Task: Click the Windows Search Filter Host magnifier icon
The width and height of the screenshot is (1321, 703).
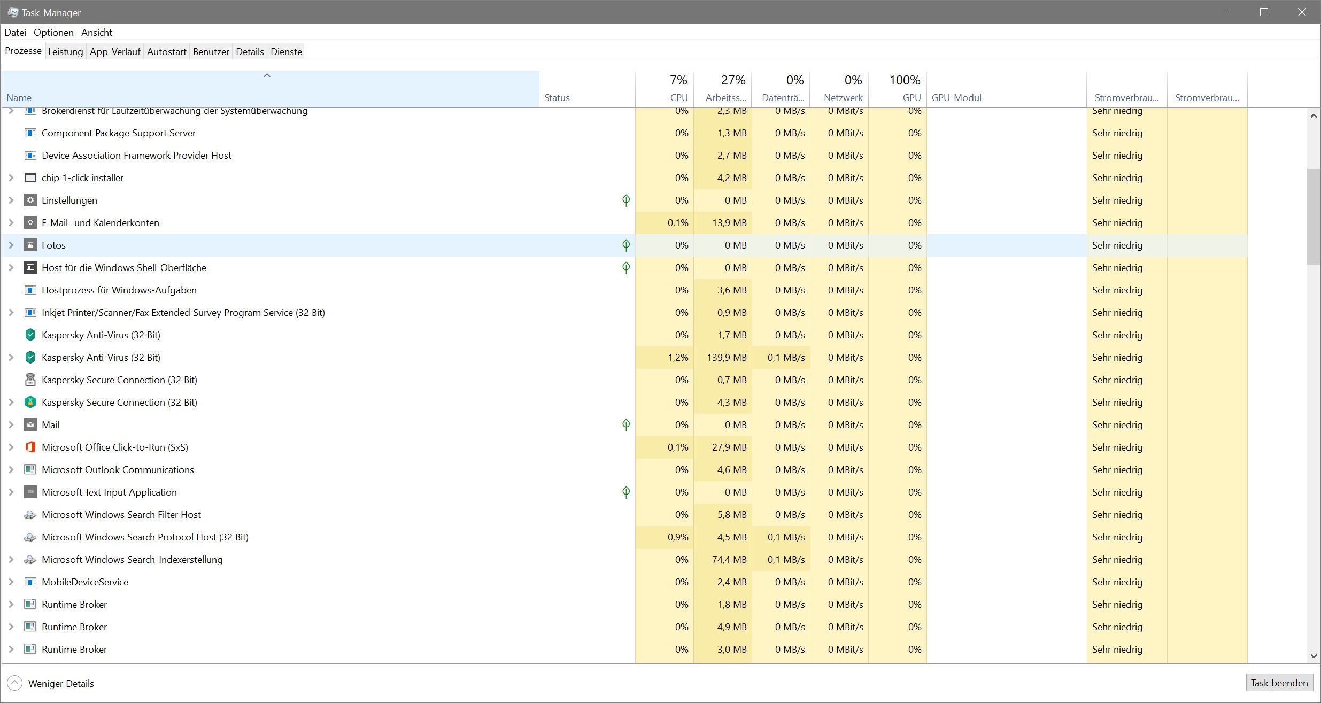Action: [30, 514]
